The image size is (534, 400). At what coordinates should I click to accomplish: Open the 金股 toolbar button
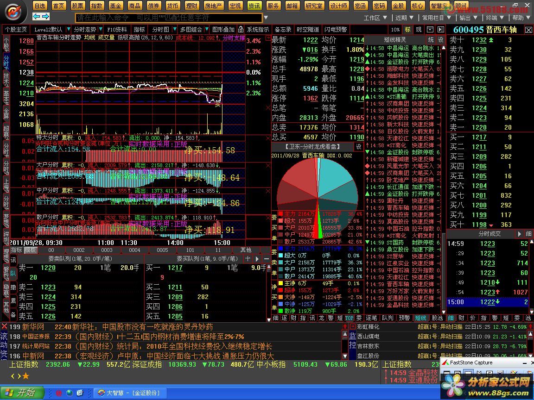coord(398,6)
